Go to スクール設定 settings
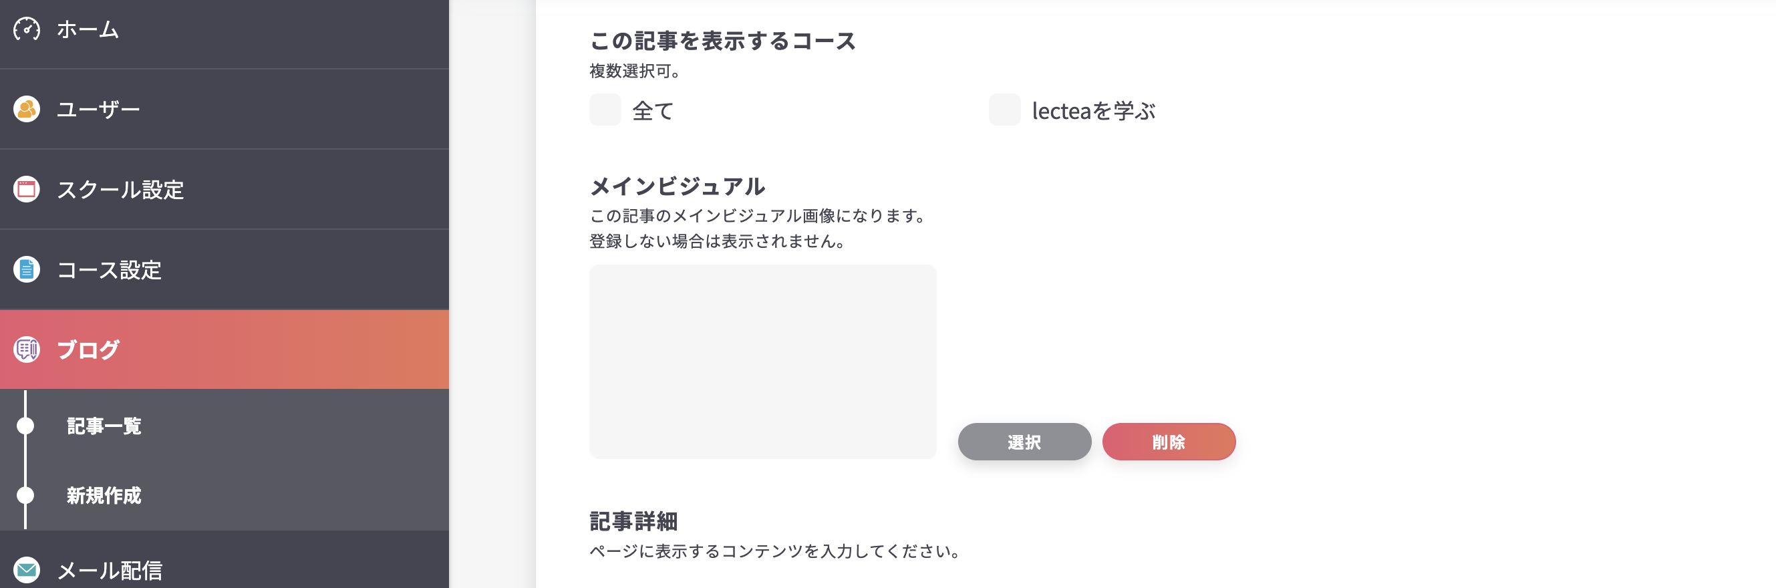 (120, 191)
